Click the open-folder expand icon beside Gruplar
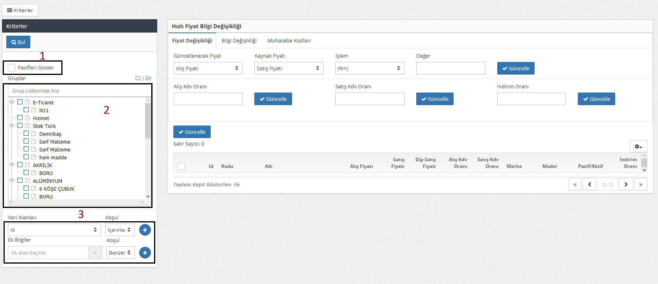The width and height of the screenshot is (658, 284). pos(148,78)
